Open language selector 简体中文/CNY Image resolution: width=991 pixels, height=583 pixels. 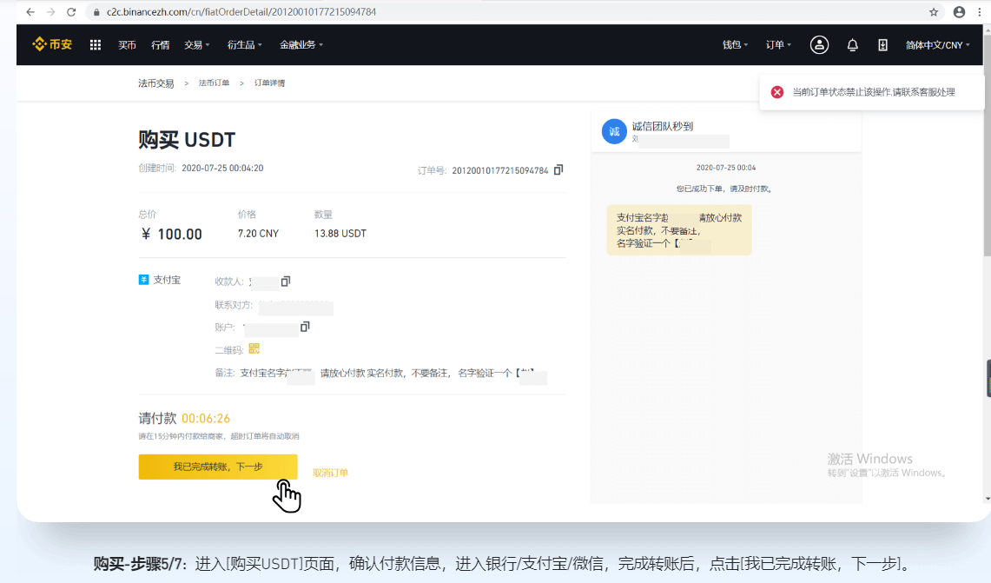937,45
